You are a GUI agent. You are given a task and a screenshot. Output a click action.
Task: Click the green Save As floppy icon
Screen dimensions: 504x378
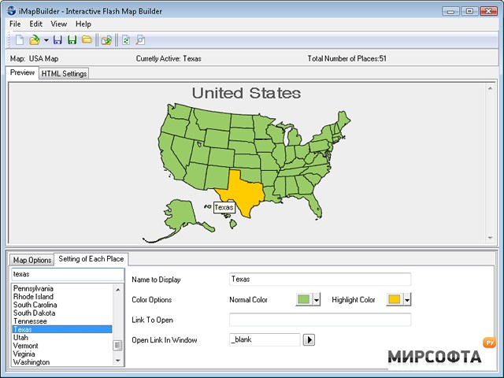pyautogui.click(x=72, y=40)
